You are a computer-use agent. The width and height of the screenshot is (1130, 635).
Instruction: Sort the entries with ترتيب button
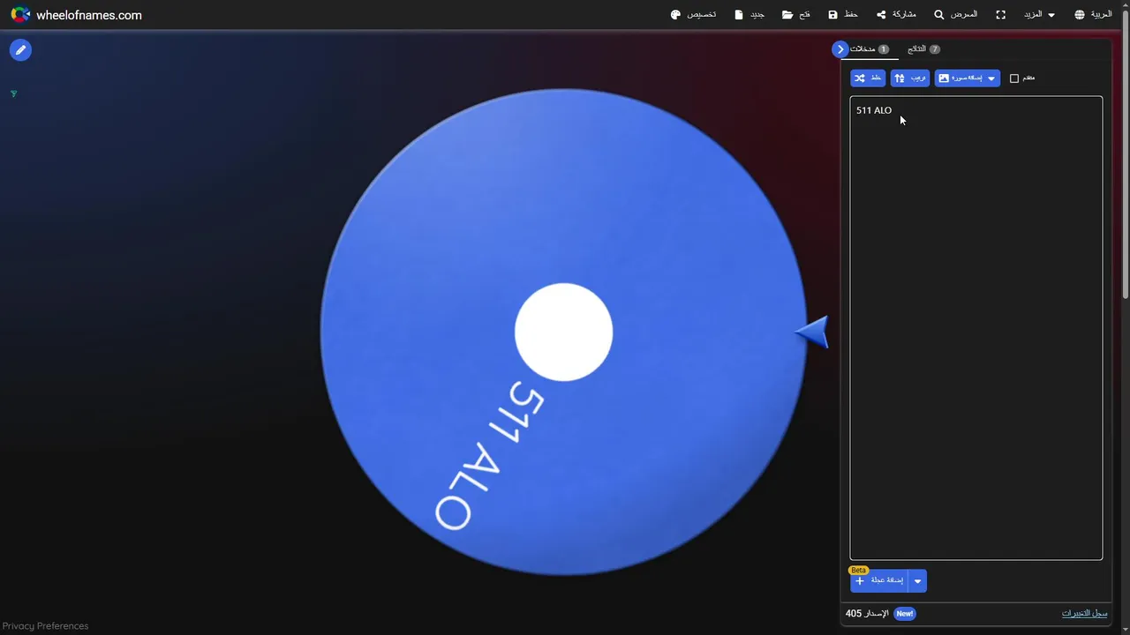pyautogui.click(x=909, y=78)
